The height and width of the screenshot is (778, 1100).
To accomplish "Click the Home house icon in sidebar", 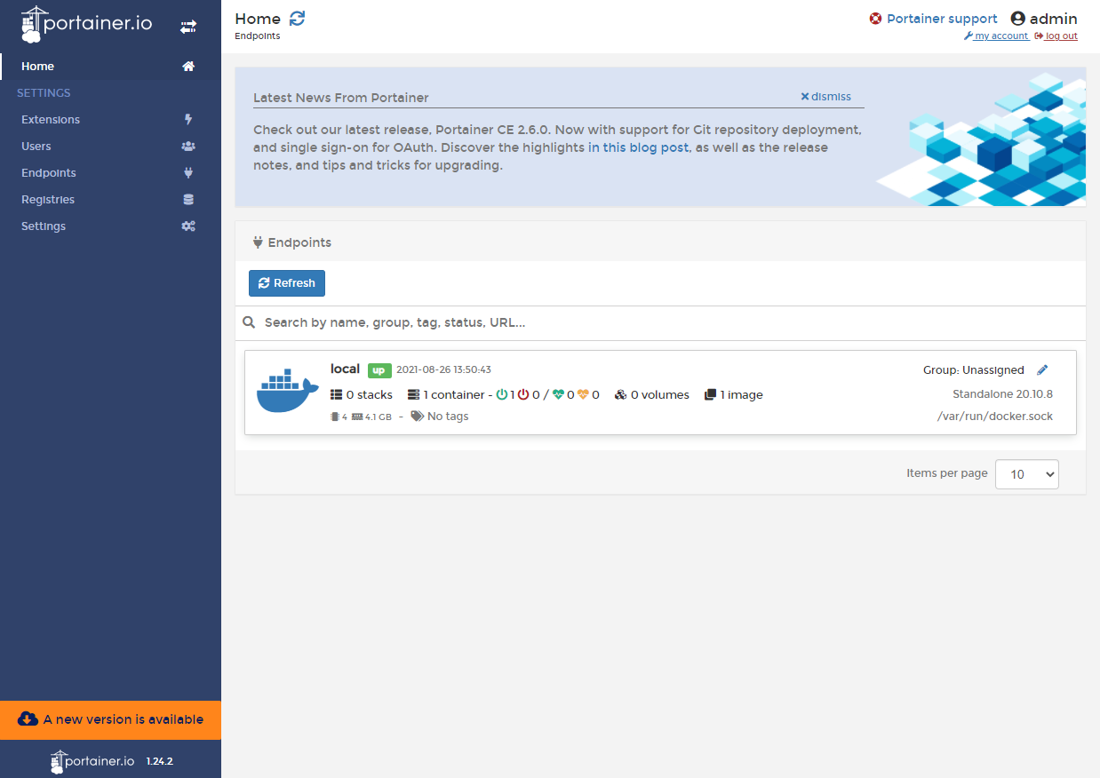I will pos(188,67).
